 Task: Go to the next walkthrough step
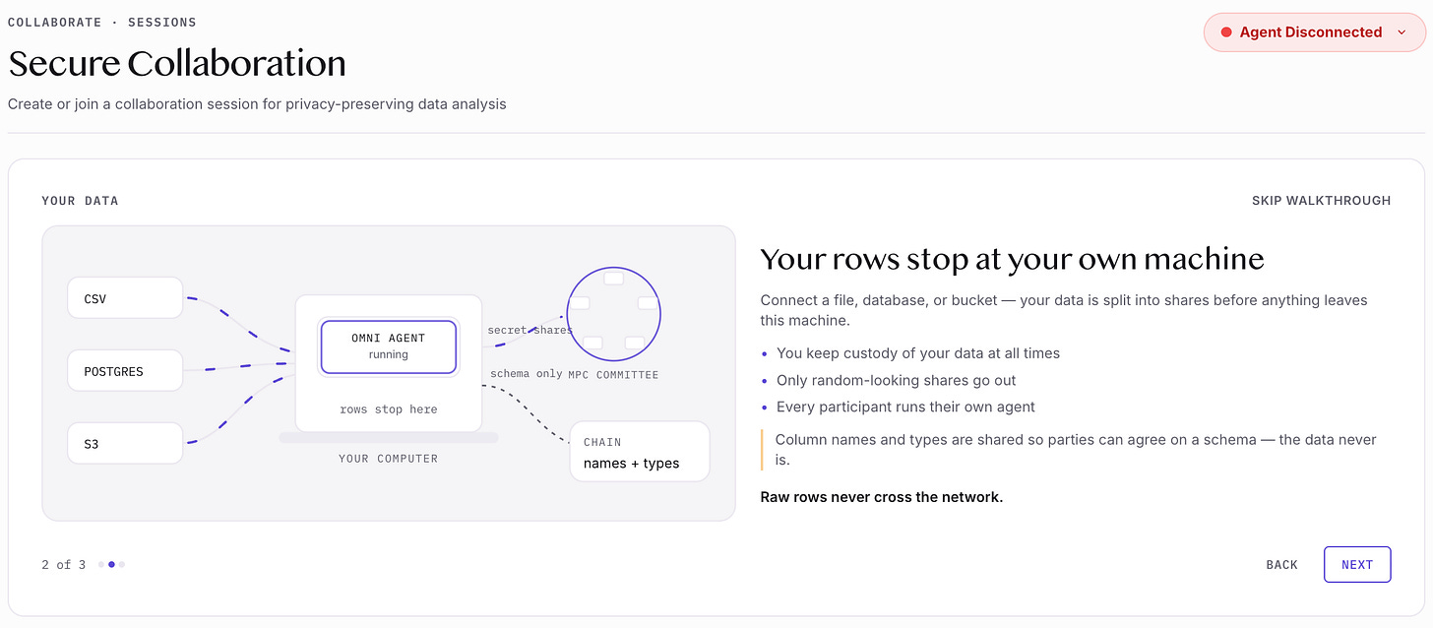coord(1357,564)
